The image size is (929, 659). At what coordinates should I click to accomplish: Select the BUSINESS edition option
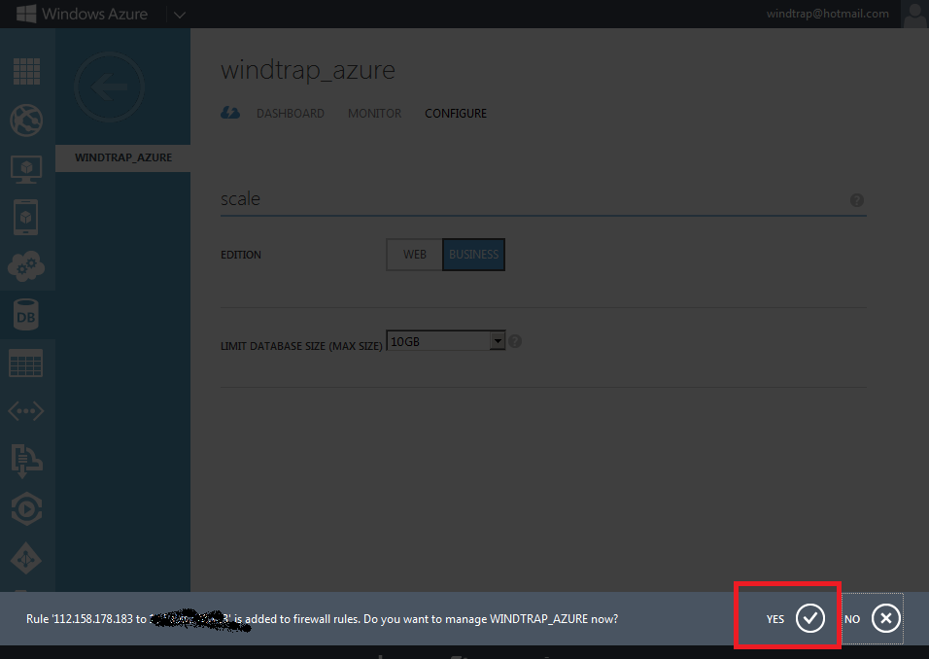coord(474,255)
